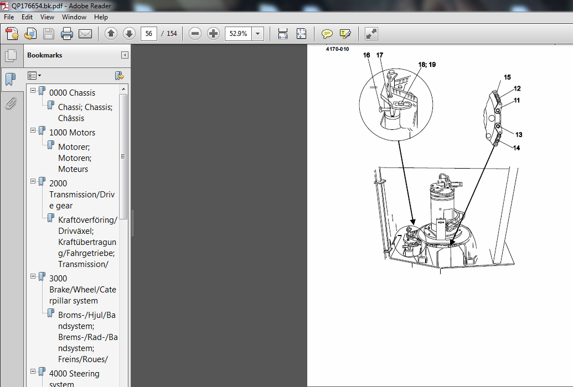Screen dimensions: 573x387
Task: Open the Help menu
Action: point(101,17)
